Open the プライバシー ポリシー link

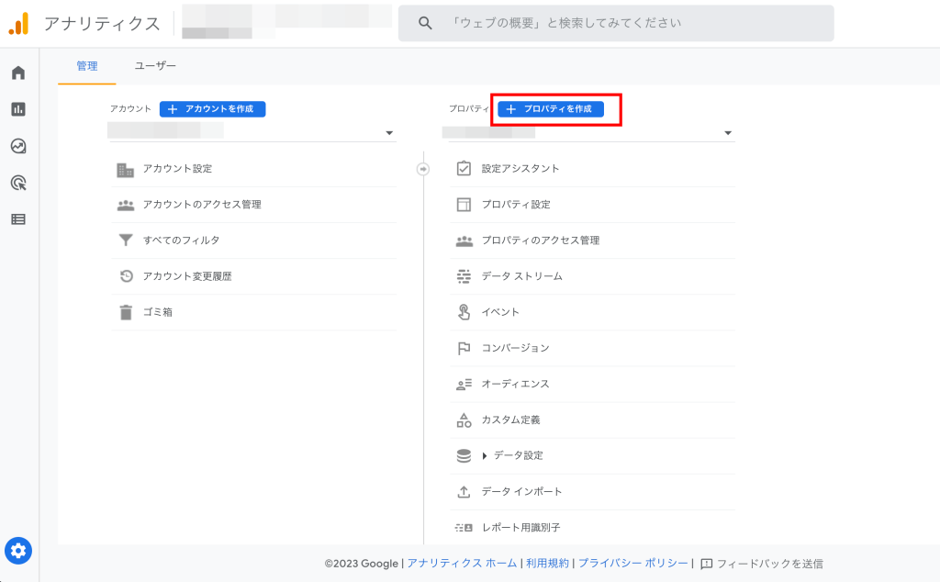[633, 564]
